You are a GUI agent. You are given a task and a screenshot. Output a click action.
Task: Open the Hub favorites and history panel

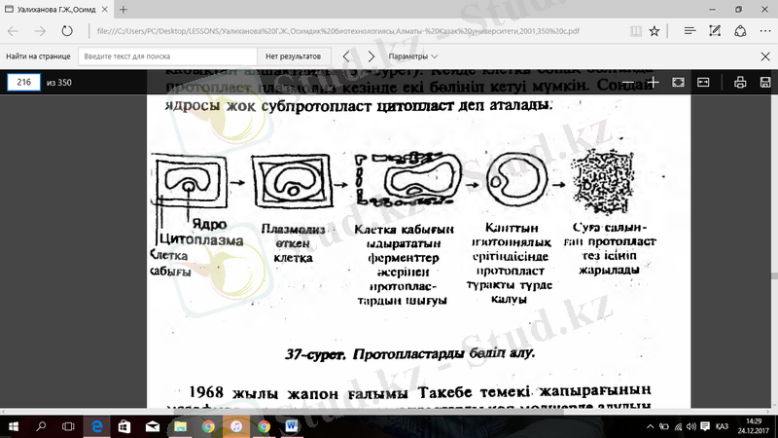point(690,31)
